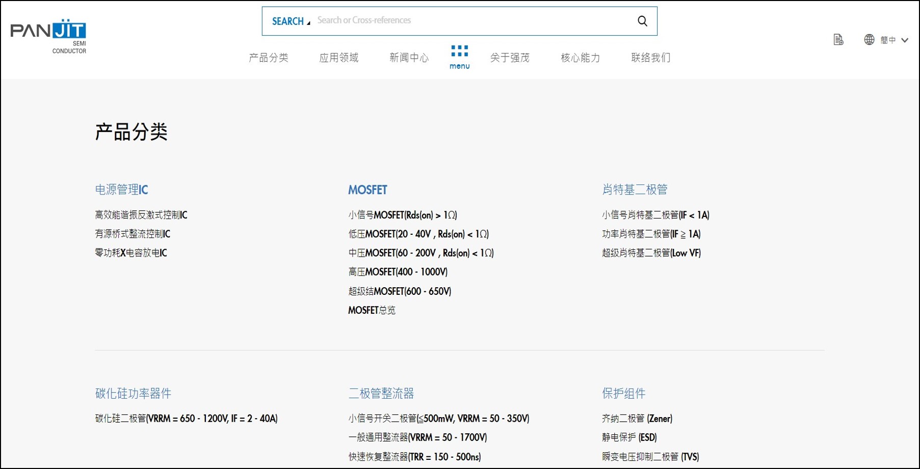Select 高压MOSFET(400 - 1000V) link

click(x=398, y=272)
